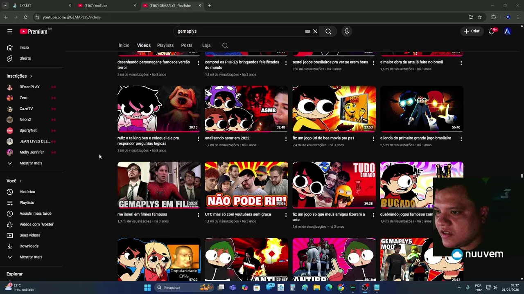Show hidden system tray icons
The height and width of the screenshot is (294, 524).
pyautogui.click(x=458, y=287)
